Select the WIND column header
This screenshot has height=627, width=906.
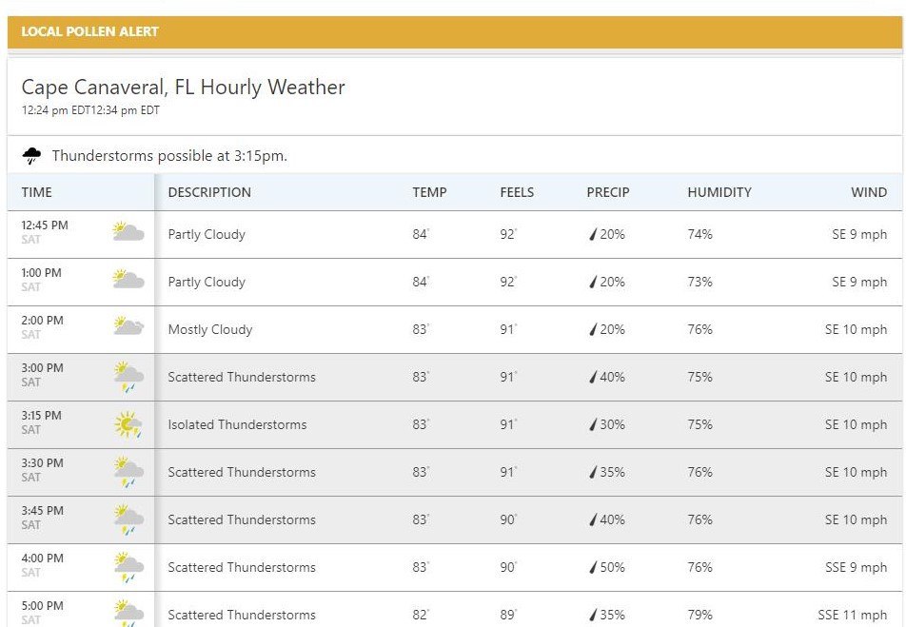869,192
